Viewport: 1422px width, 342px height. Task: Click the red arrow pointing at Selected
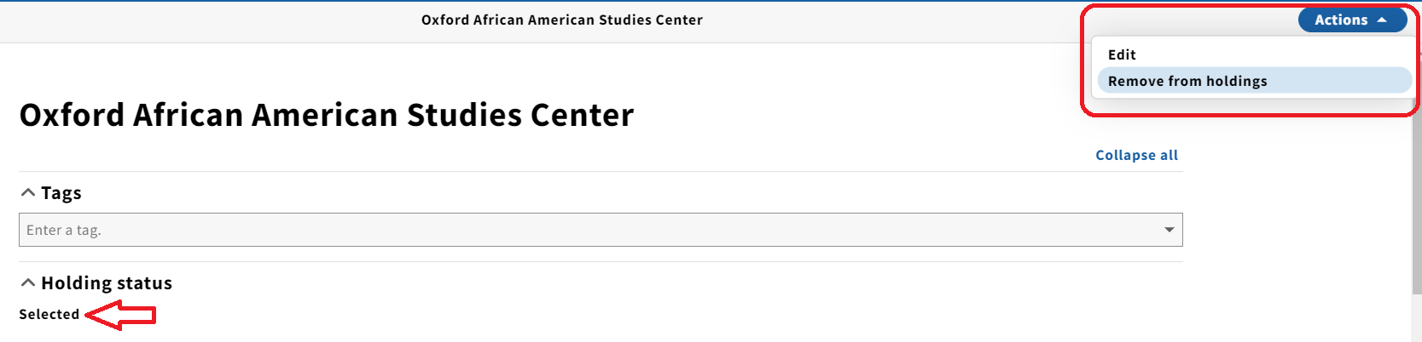tap(121, 316)
